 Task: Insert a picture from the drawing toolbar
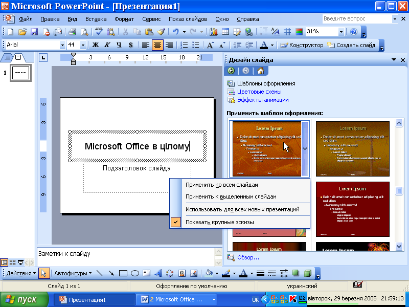click(194, 273)
